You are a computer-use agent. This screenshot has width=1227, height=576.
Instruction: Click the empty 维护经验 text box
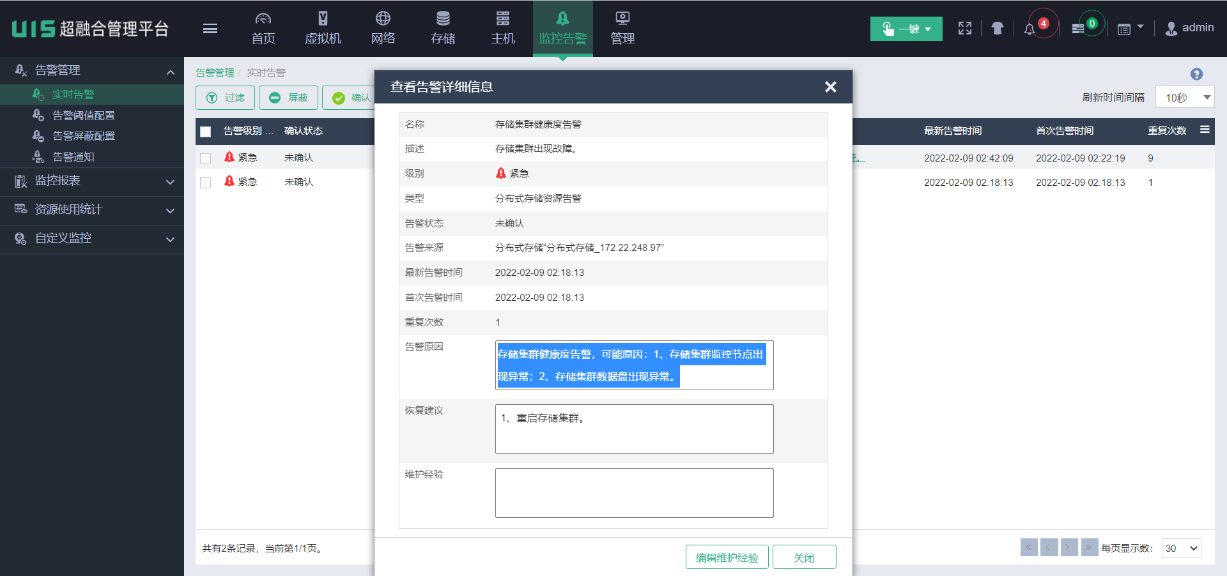(x=634, y=493)
